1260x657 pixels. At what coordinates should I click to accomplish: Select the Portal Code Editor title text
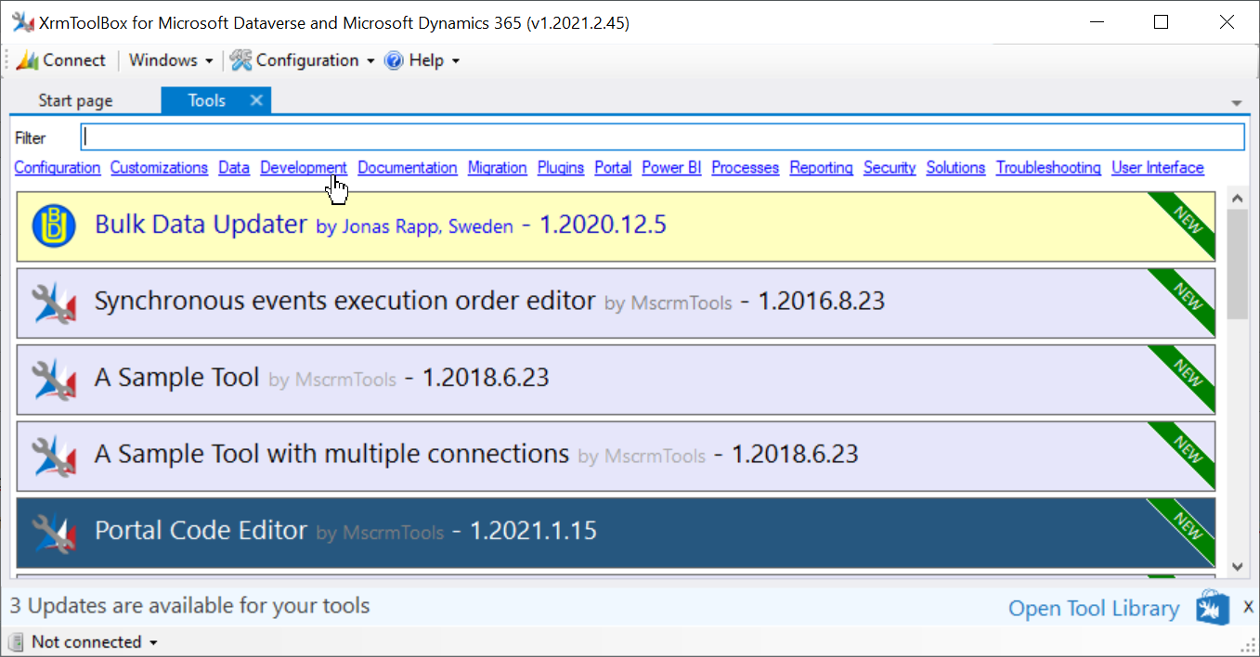tap(201, 530)
